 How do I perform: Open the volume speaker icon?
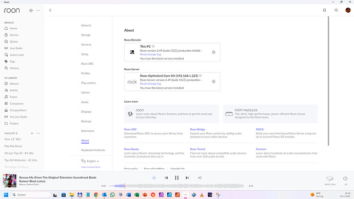point(345,178)
